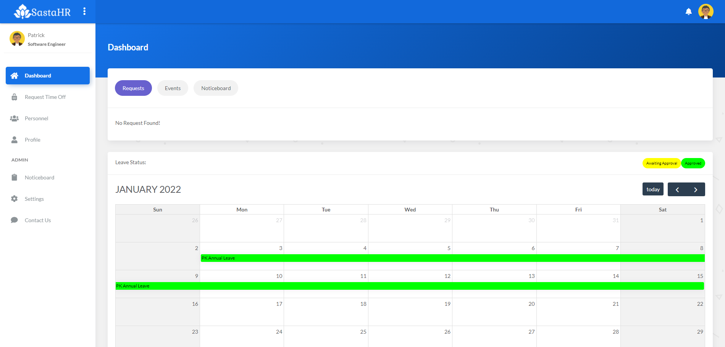Go to the previous month
725x347 pixels.
[x=677, y=189]
